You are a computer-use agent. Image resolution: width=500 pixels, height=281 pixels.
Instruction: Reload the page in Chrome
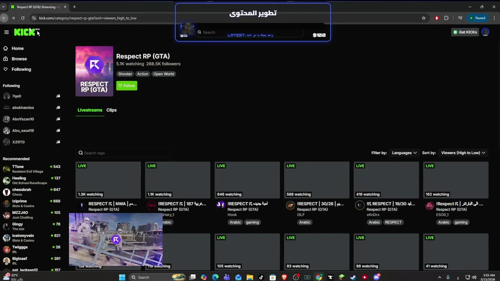[x=23, y=18]
